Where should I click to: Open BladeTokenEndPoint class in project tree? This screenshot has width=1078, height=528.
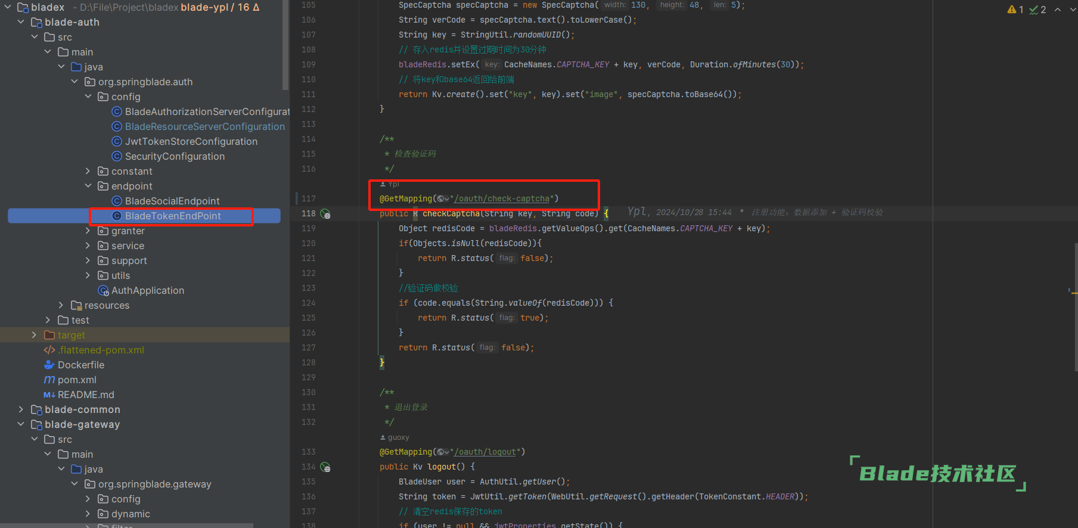(x=173, y=216)
